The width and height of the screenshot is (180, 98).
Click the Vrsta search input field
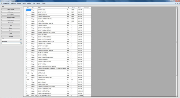(11, 40)
